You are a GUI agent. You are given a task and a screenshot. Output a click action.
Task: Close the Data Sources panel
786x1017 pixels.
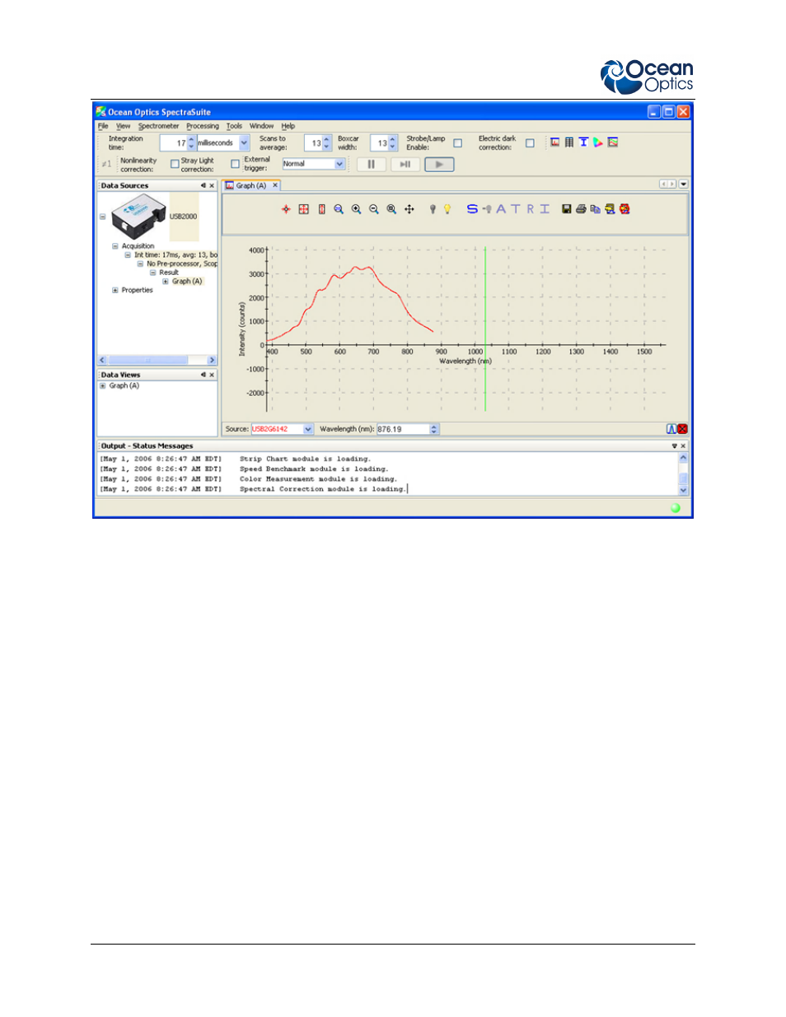pyautogui.click(x=212, y=186)
